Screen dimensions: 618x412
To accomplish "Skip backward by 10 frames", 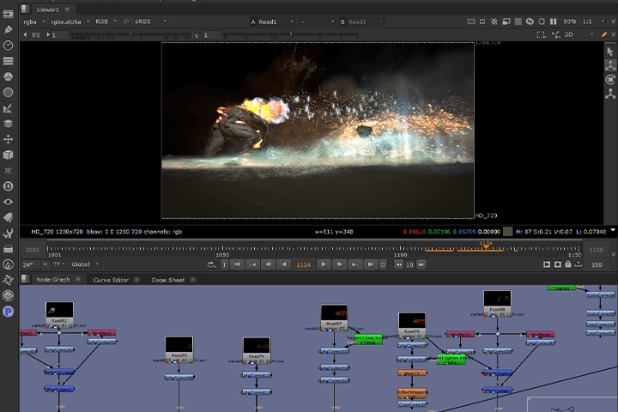I will click(x=399, y=264).
